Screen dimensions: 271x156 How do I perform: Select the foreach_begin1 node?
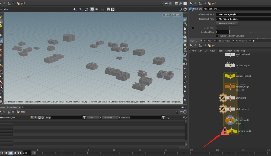[x=230, y=87]
